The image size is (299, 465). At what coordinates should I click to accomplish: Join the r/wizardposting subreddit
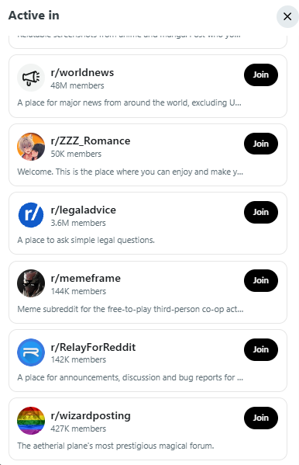261,418
